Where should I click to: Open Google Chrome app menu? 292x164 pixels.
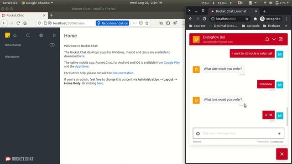[37, 3]
